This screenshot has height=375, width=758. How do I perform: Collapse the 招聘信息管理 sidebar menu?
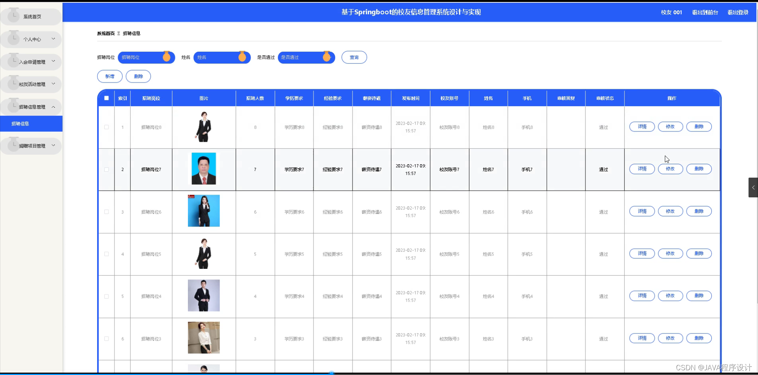pos(31,107)
